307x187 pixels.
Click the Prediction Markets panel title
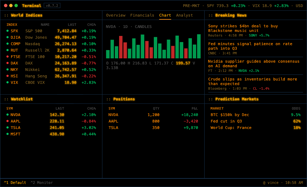(x=237, y=99)
